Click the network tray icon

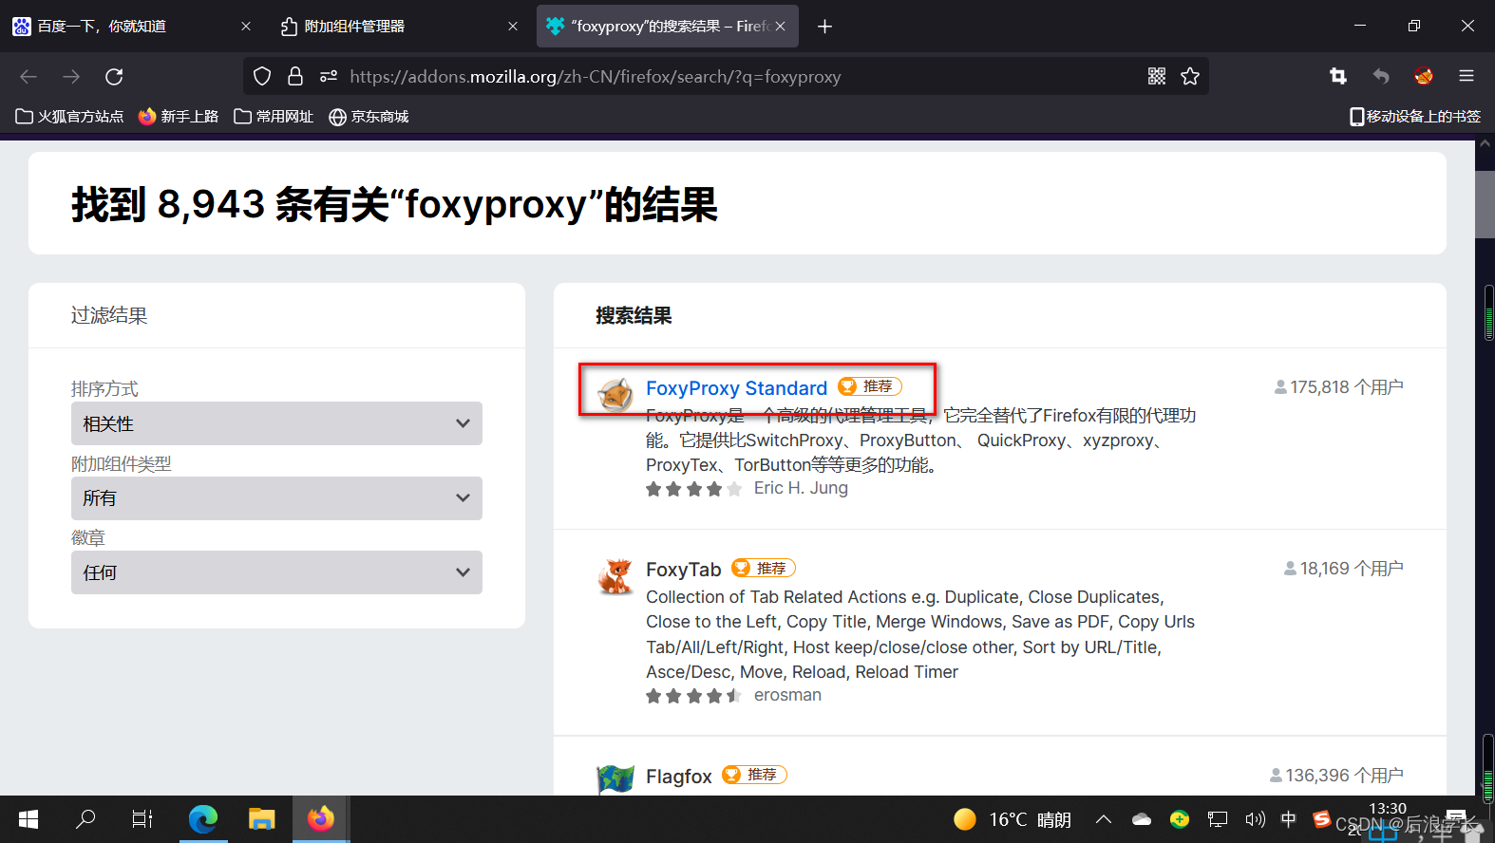1218,819
